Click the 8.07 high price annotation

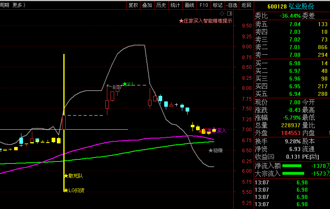[x=117, y=87]
